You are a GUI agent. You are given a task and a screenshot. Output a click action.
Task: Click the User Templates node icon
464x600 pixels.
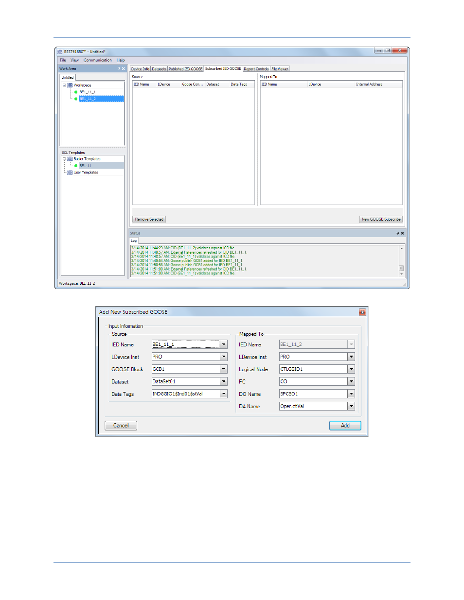point(70,172)
